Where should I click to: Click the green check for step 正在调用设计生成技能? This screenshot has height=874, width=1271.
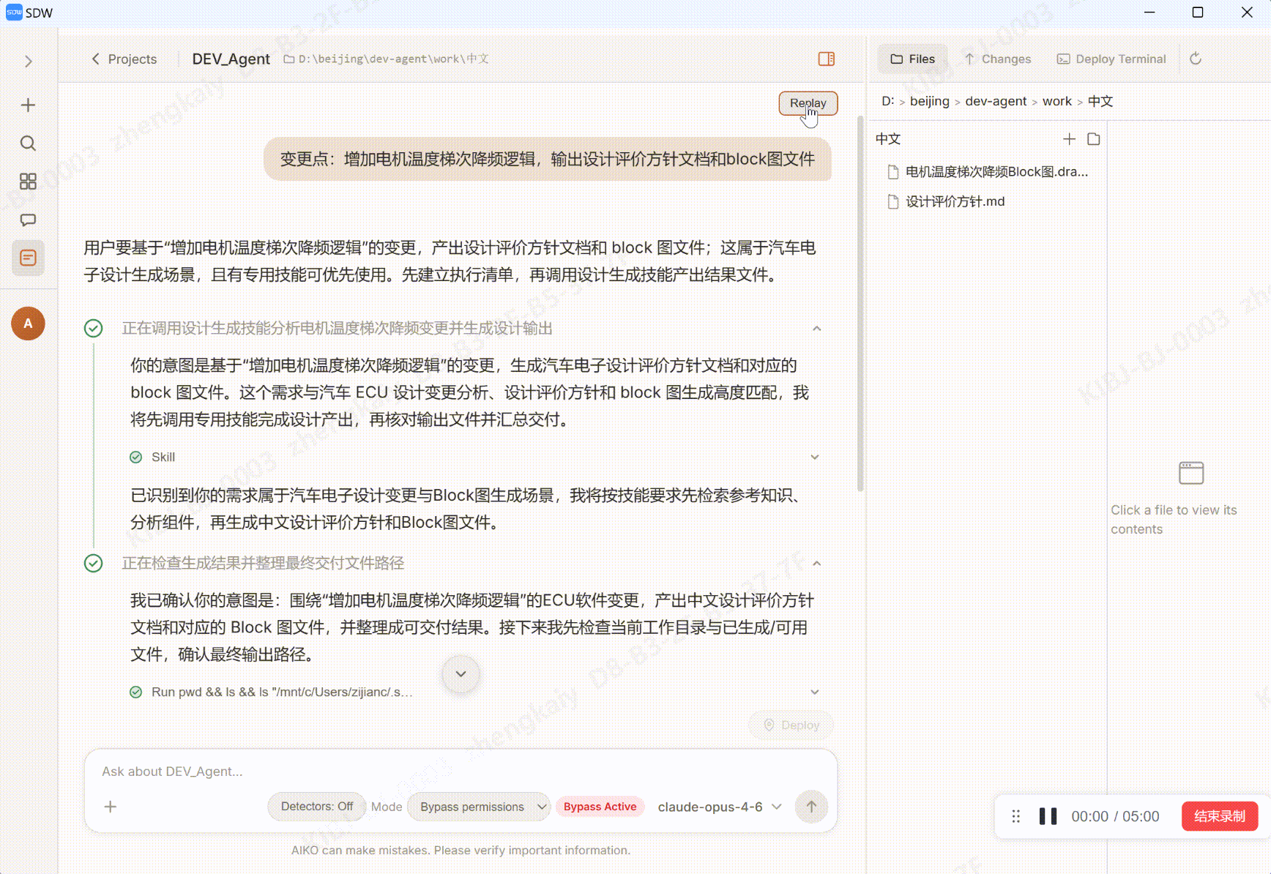pyautogui.click(x=93, y=329)
